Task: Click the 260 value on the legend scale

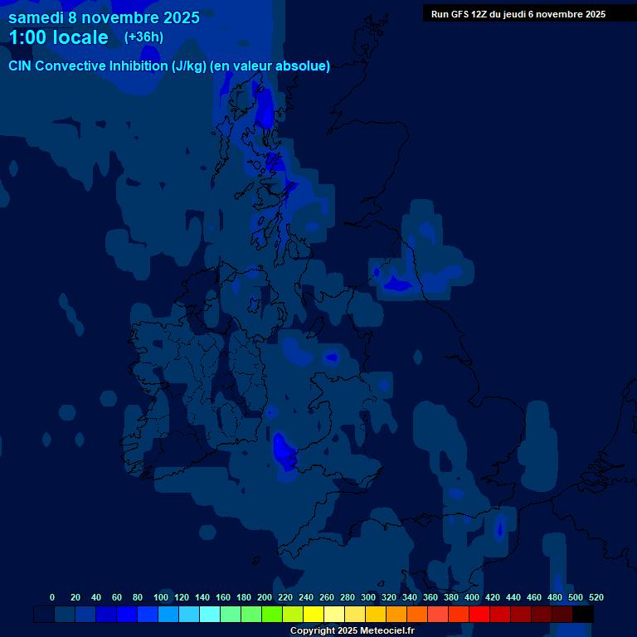Action: pos(326,597)
